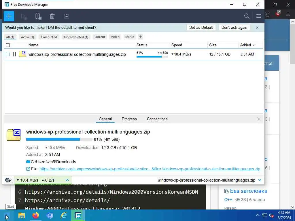Image resolution: width=295 pixels, height=221 pixels.
Task: Click the Windows Start button
Action: (x=7, y=215)
